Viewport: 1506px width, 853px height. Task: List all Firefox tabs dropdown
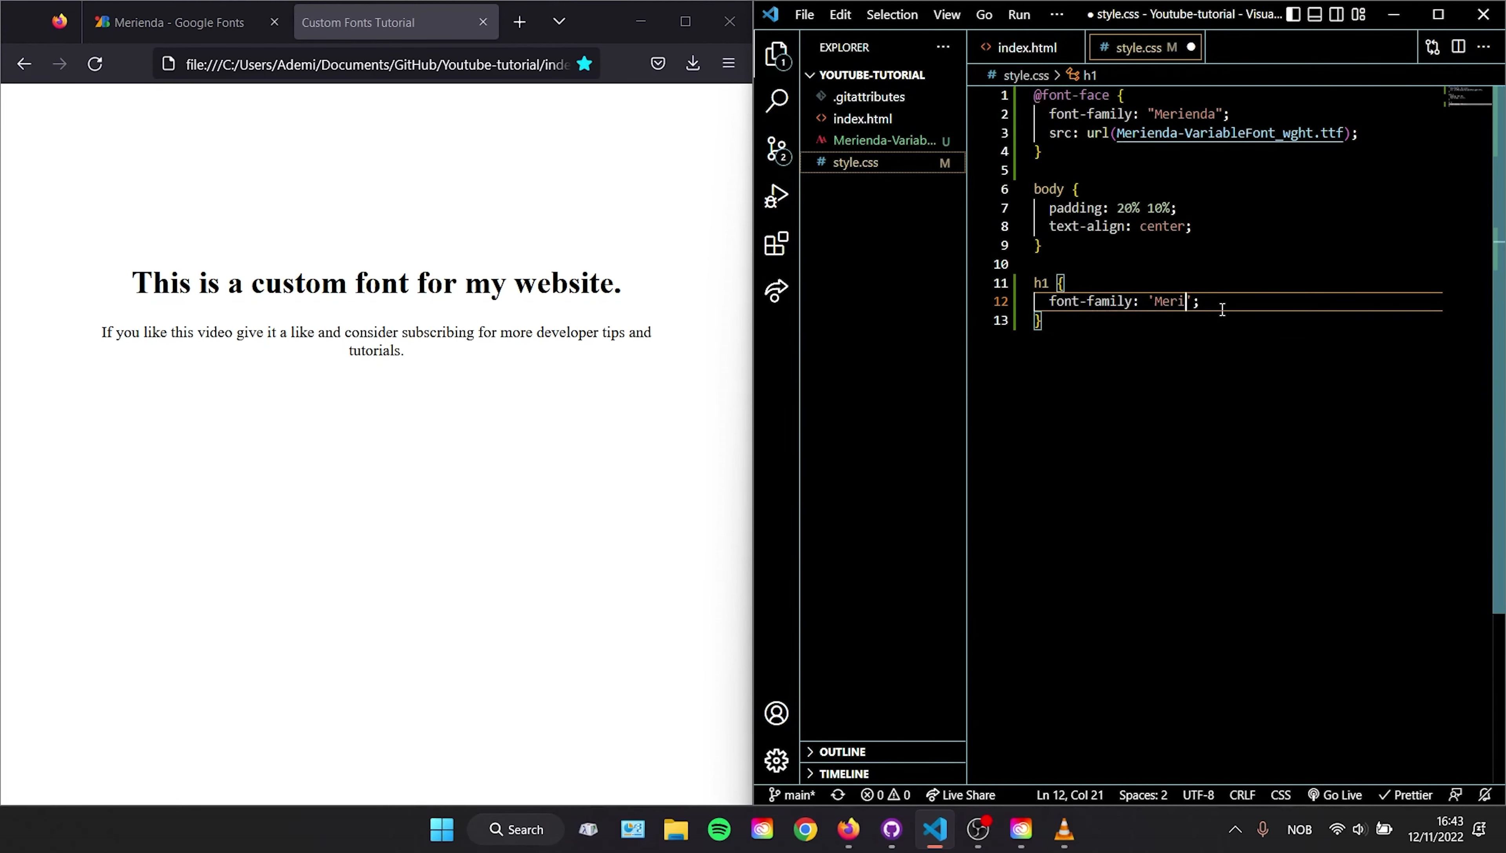[x=559, y=22]
